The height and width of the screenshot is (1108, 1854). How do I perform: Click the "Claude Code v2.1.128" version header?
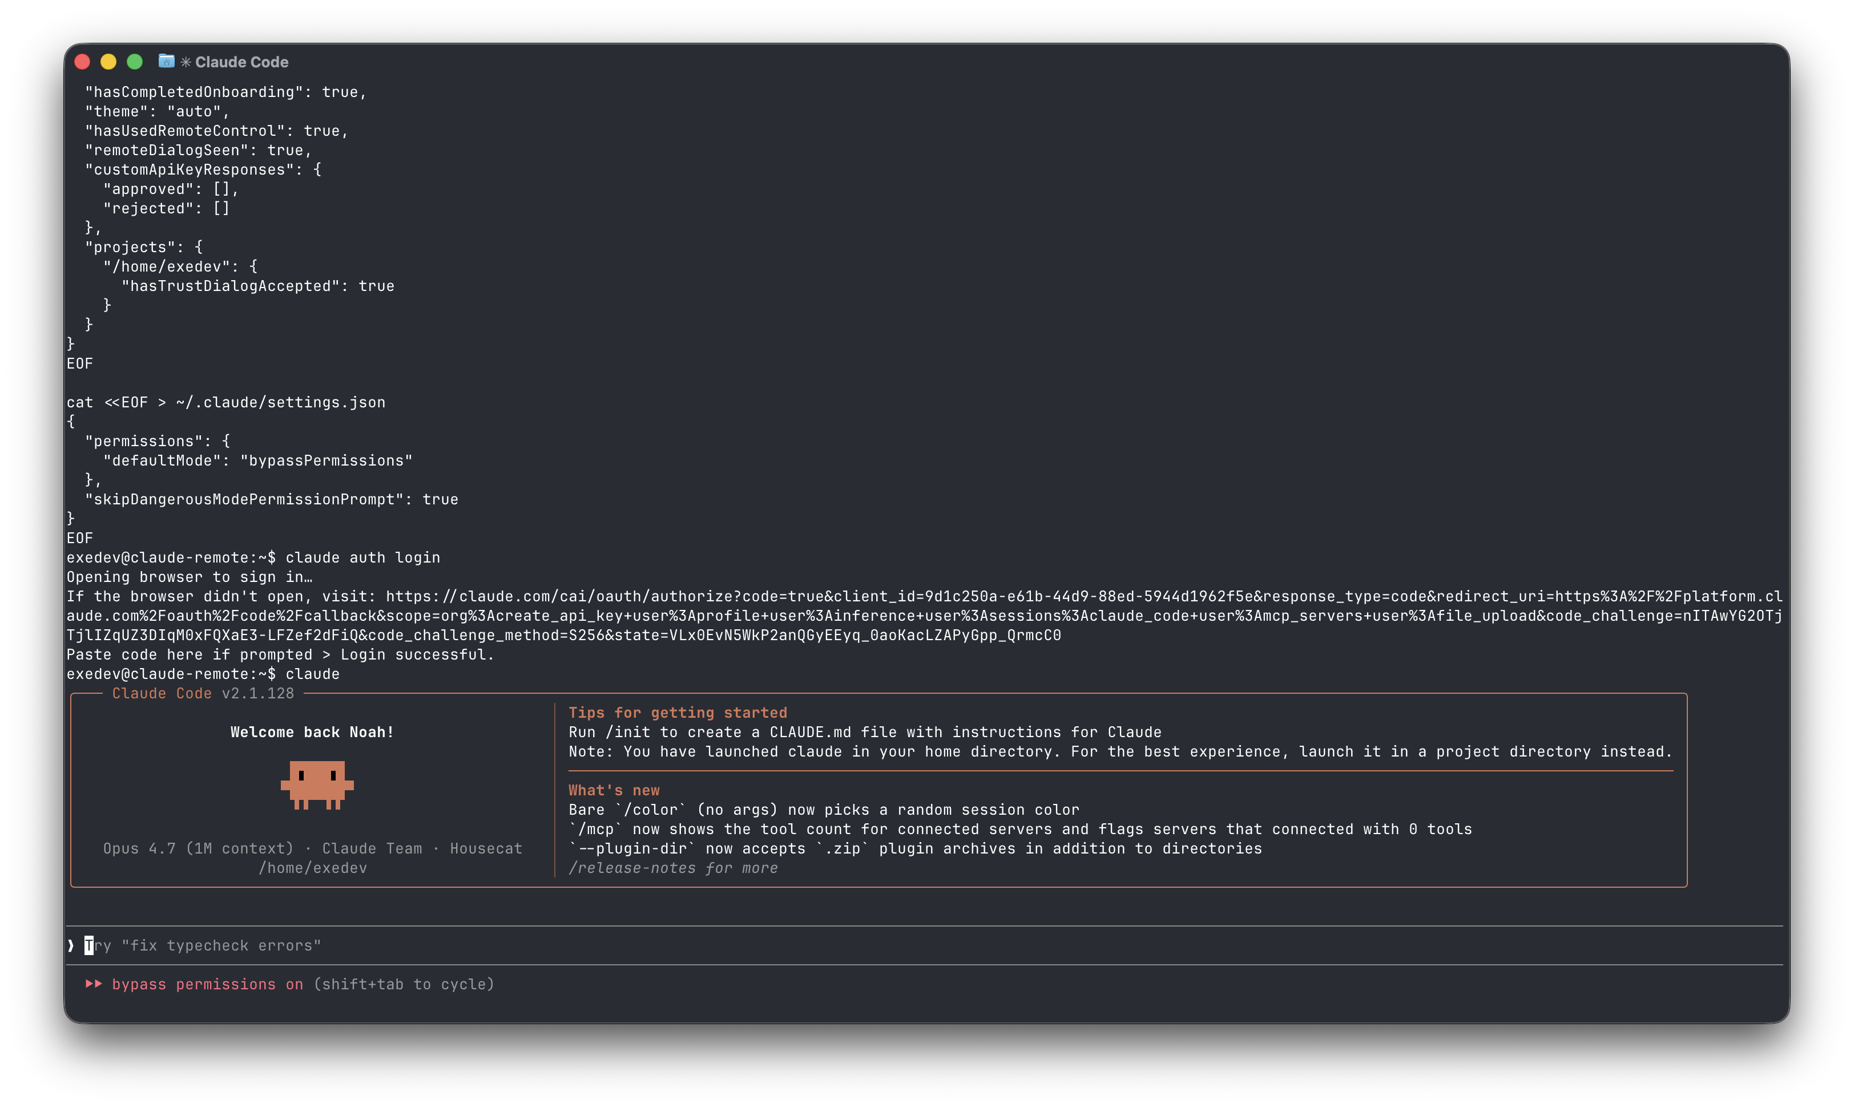203,693
